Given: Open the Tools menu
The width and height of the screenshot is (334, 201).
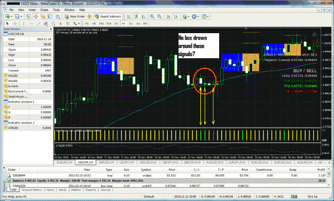Looking at the screenshot, I should pos(56,10).
